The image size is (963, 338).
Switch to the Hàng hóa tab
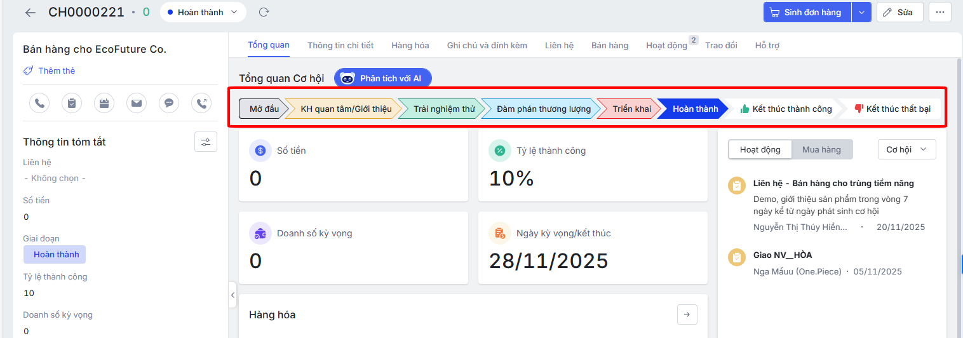[410, 46]
